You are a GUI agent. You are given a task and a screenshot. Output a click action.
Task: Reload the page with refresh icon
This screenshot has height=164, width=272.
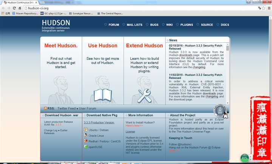[x=14, y=8]
